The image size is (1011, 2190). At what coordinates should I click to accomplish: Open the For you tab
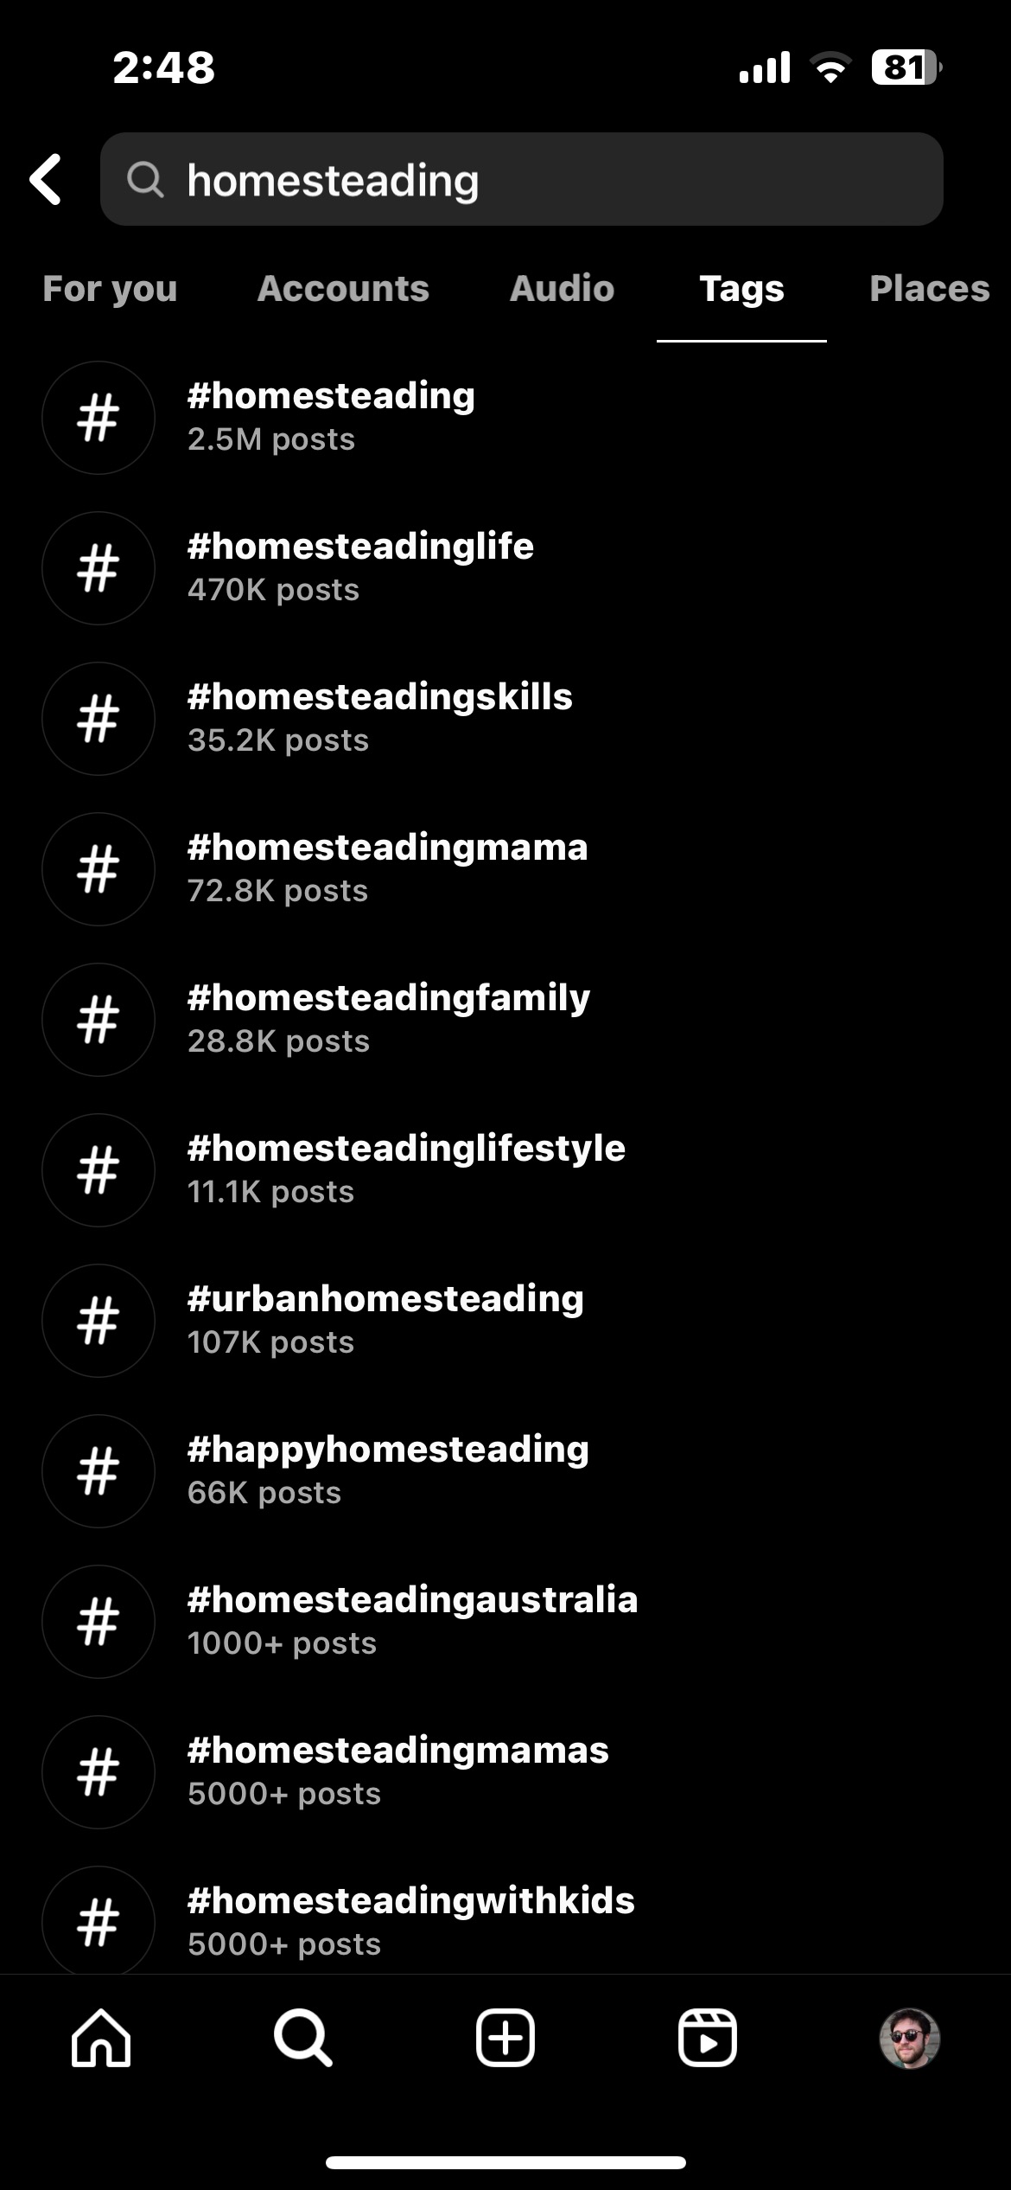pos(110,289)
